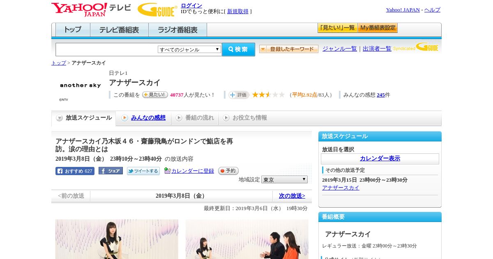This screenshot has width=493, height=259.
Task: Click the Yahoo! JAPAN link
Action: tap(403, 10)
